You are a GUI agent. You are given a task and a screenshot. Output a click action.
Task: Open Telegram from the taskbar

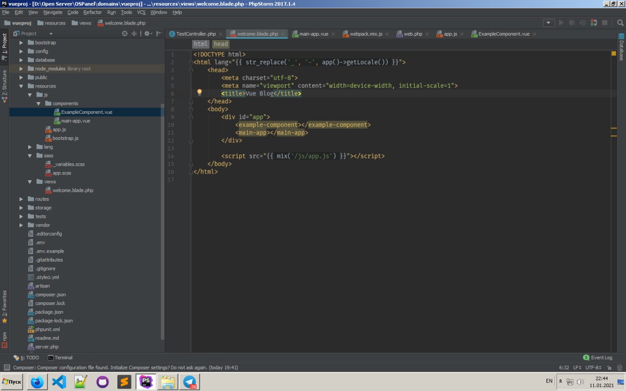point(190,382)
